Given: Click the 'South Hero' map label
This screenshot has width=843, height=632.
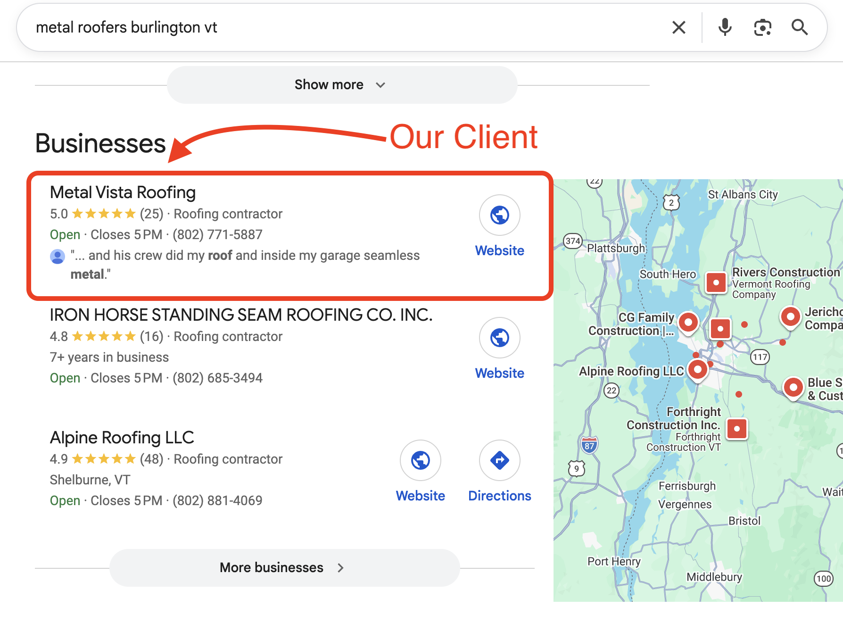Looking at the screenshot, I should [668, 274].
